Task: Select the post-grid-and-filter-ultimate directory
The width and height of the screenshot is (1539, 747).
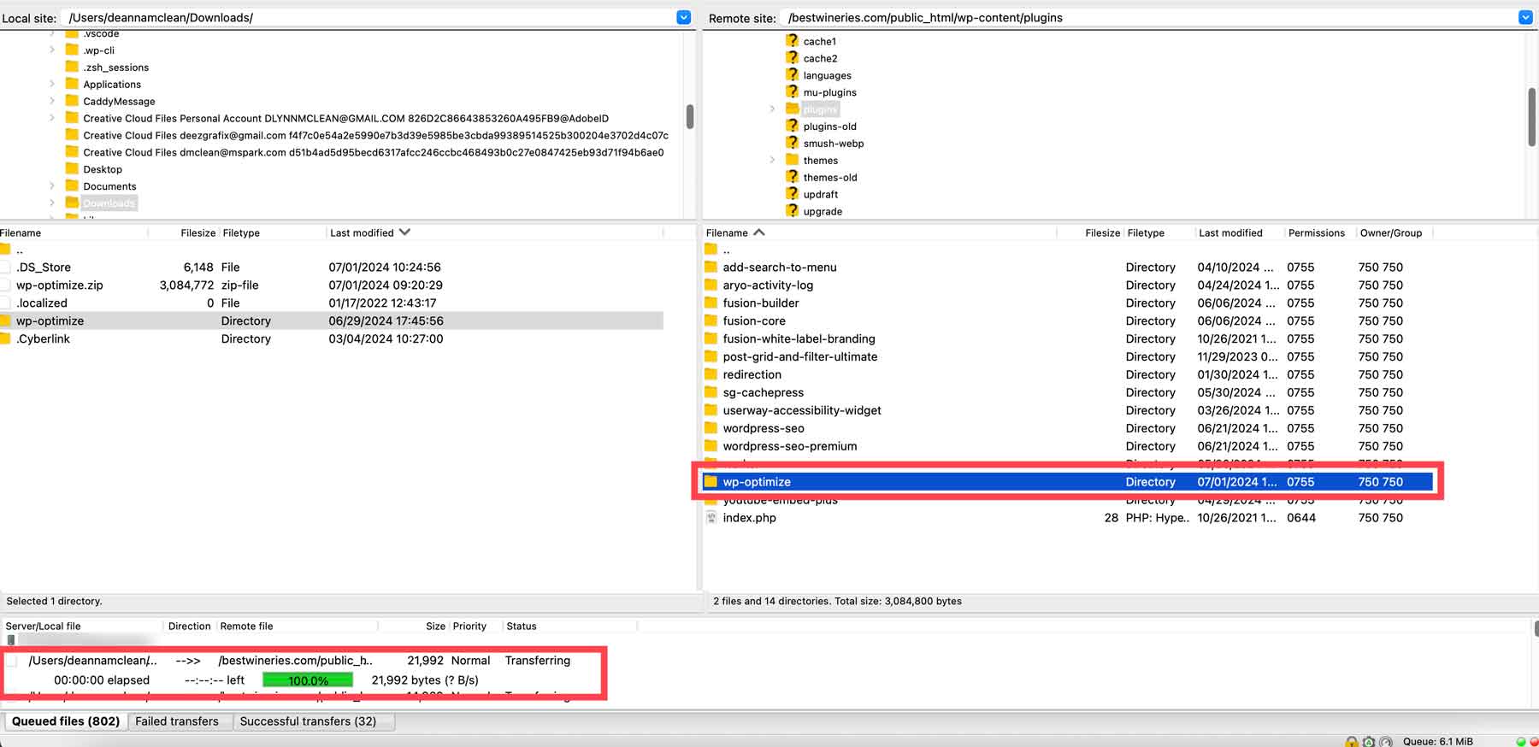Action: point(1068,356)
